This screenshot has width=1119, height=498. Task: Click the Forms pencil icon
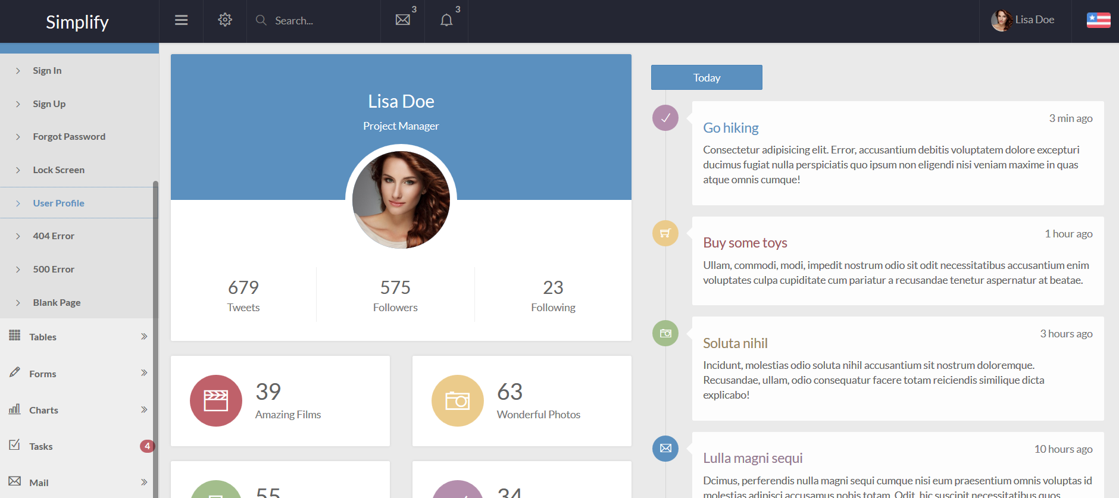point(15,372)
